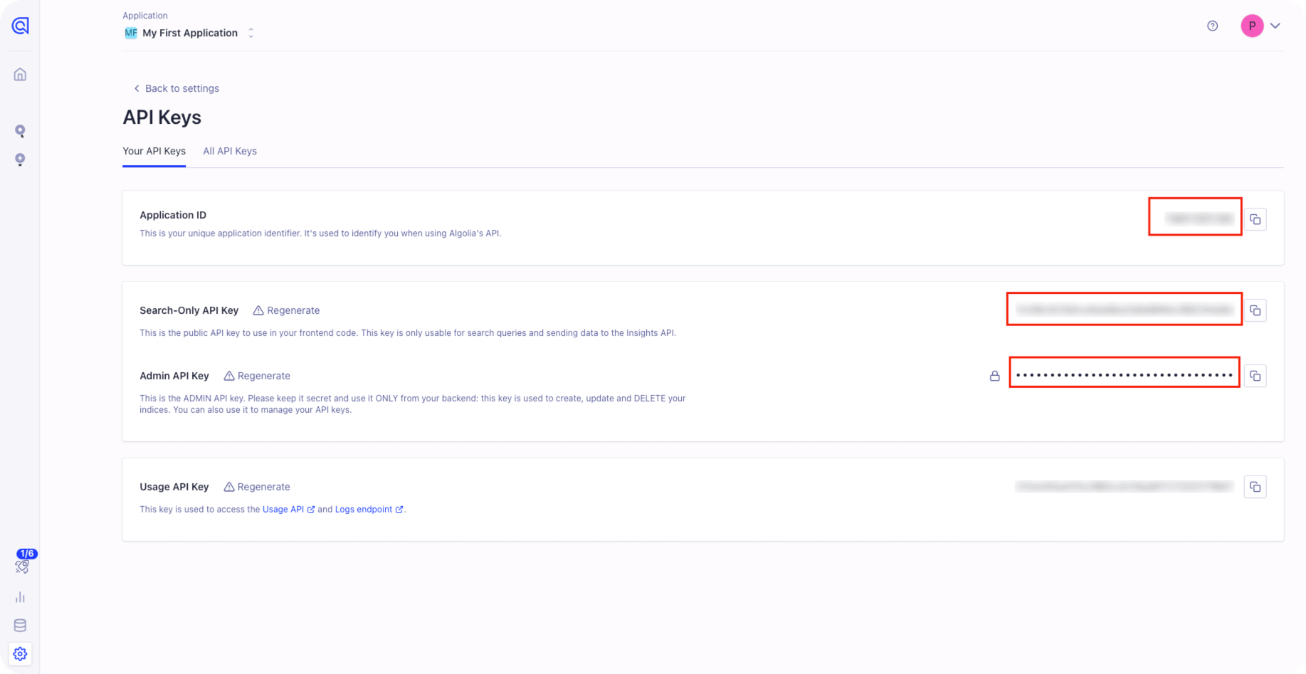Open the Algolia logo in the sidebar
The width and height of the screenshot is (1306, 674).
20,26
